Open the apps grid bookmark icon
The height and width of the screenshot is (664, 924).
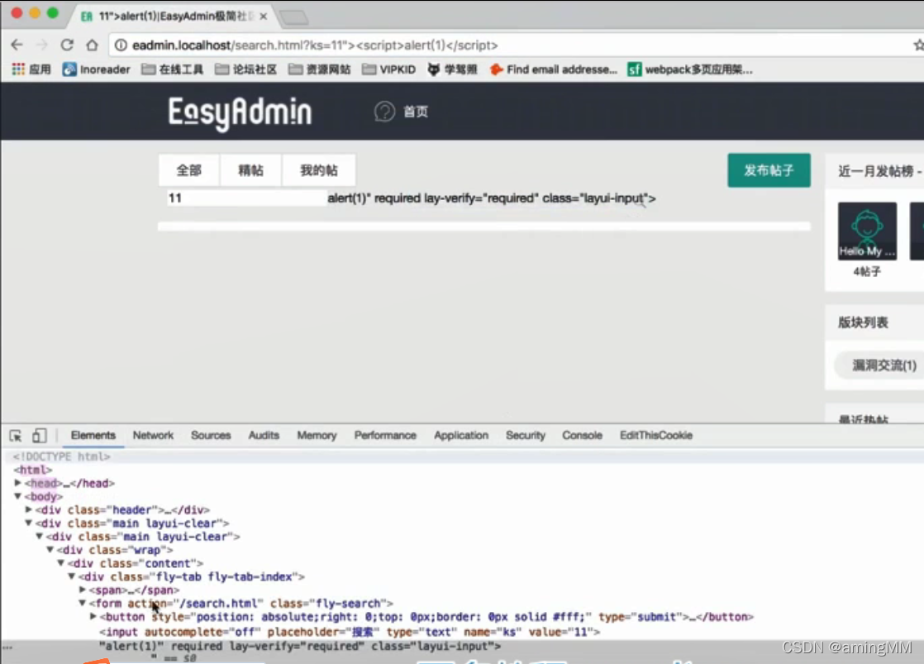pos(18,69)
